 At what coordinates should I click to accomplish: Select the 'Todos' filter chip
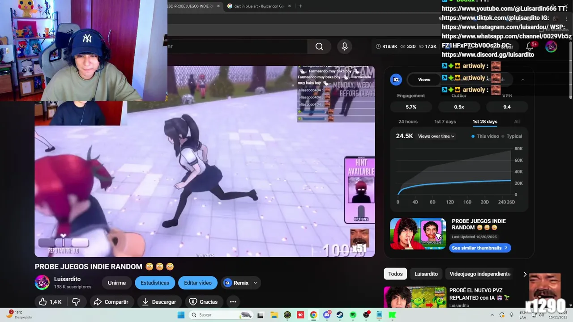(x=395, y=274)
